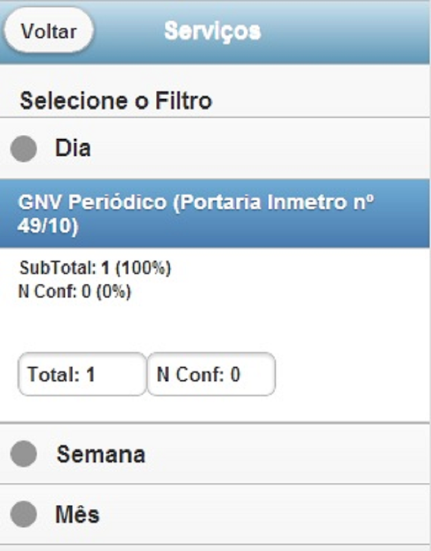
Task: Click the 49/10) text in blue header
Action: click(x=48, y=227)
